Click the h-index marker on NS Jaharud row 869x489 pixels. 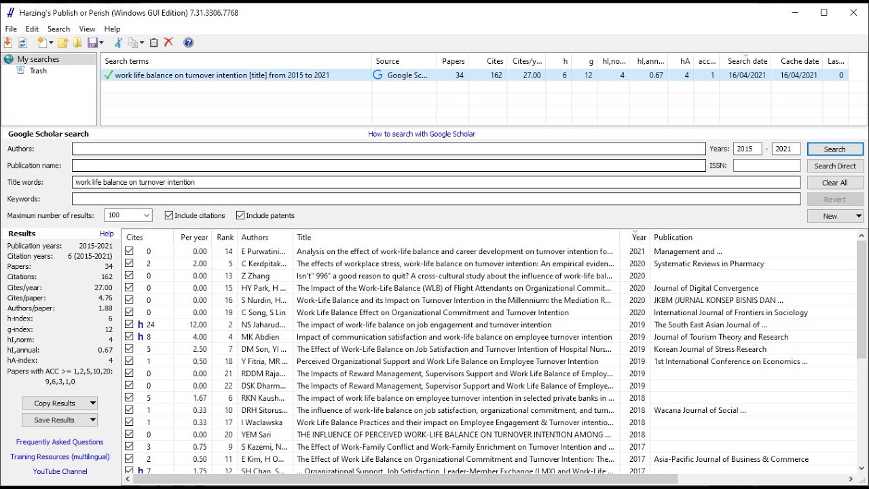point(141,325)
